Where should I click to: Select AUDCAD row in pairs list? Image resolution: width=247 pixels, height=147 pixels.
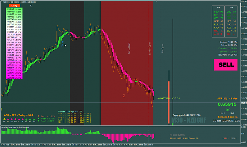14,63
